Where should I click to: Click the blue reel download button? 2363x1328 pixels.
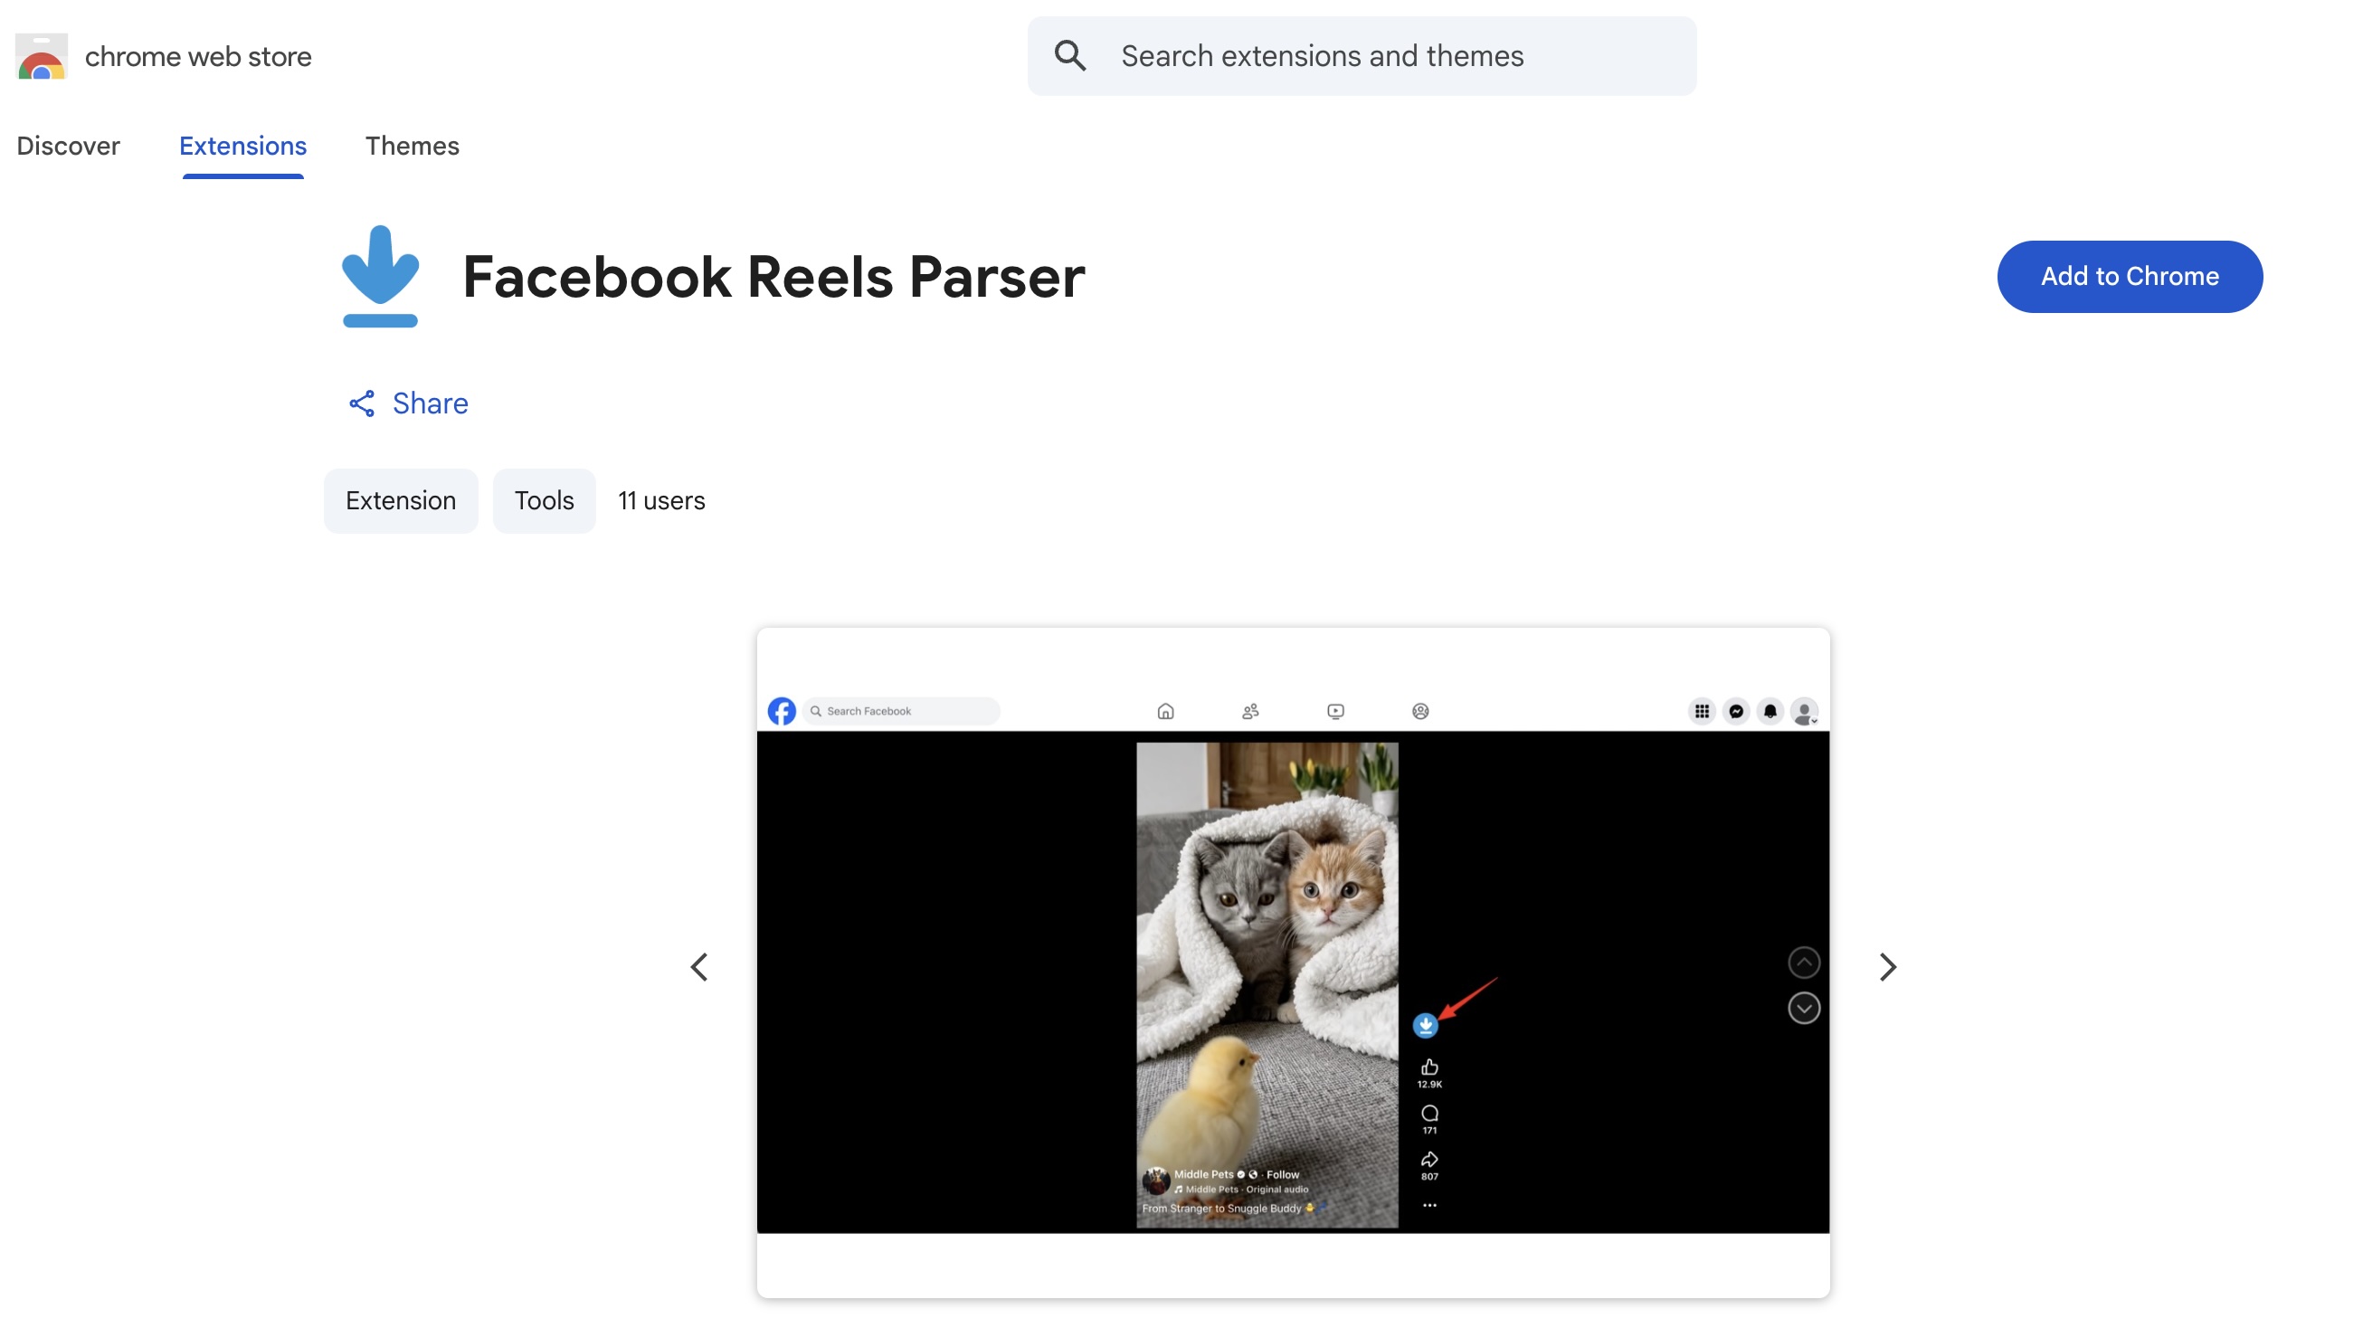pos(1427,1025)
